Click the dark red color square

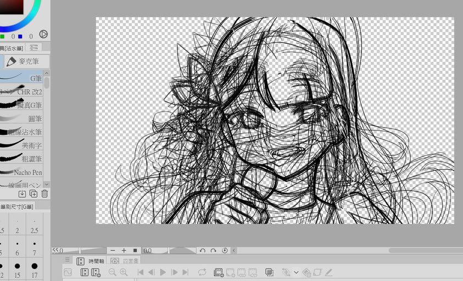tap(11, 7)
